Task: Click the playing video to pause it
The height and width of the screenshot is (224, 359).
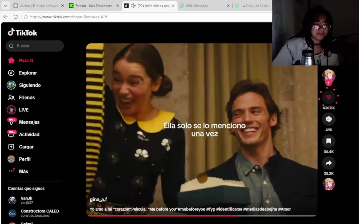Action: pyautogui.click(x=202, y=129)
